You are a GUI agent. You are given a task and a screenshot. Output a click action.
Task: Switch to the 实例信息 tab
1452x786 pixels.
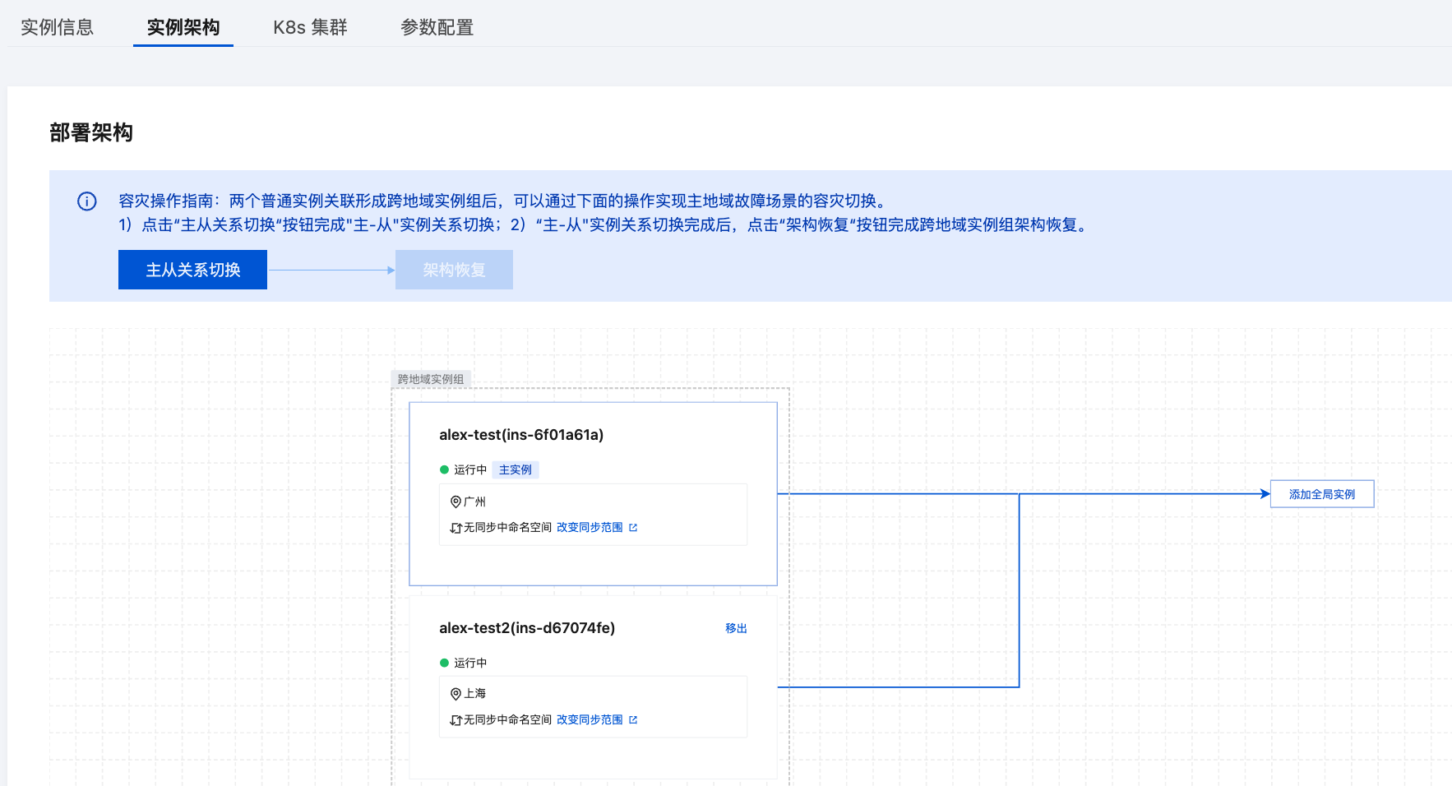(x=57, y=27)
